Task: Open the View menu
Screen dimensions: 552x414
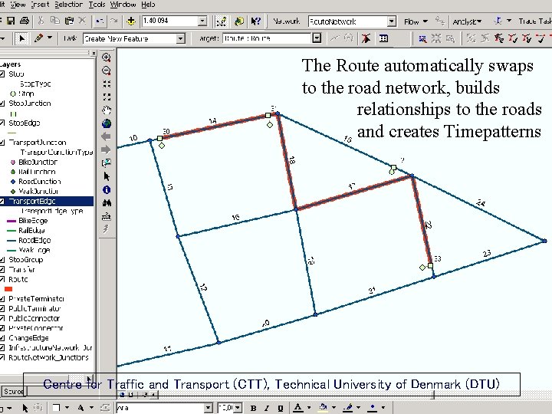Action: 18,5
